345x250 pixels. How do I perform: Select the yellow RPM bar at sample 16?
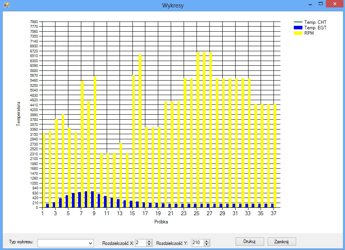(140, 129)
